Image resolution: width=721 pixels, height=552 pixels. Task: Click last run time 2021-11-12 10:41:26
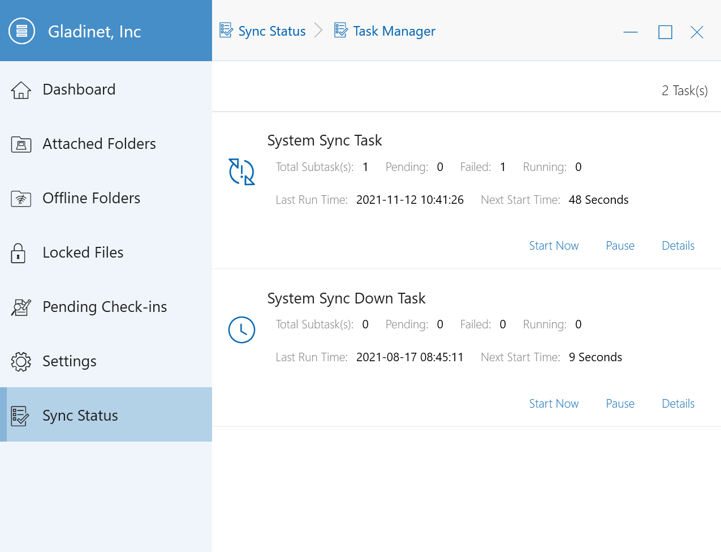[410, 200]
